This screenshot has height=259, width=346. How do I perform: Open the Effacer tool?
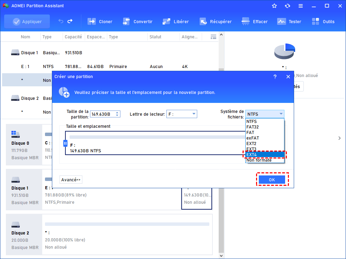(x=254, y=21)
